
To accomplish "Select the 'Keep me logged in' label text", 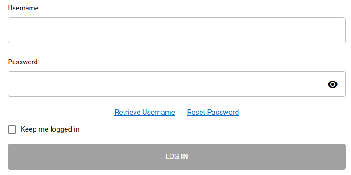I will pyautogui.click(x=50, y=129).
